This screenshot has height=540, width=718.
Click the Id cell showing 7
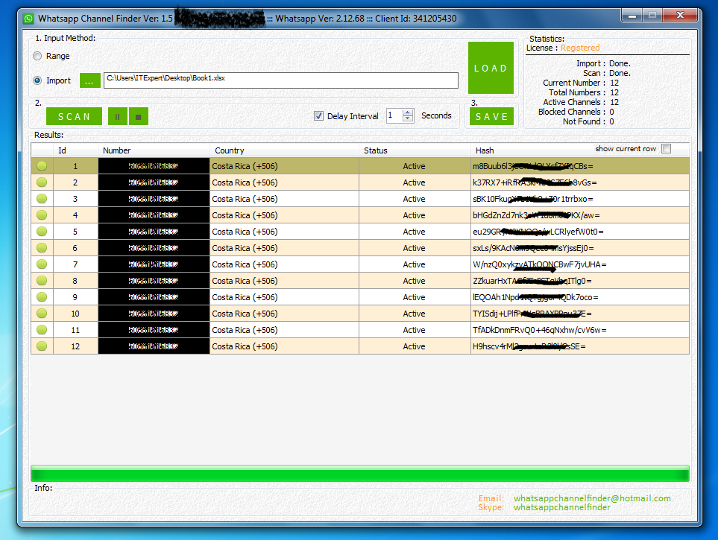click(75, 264)
